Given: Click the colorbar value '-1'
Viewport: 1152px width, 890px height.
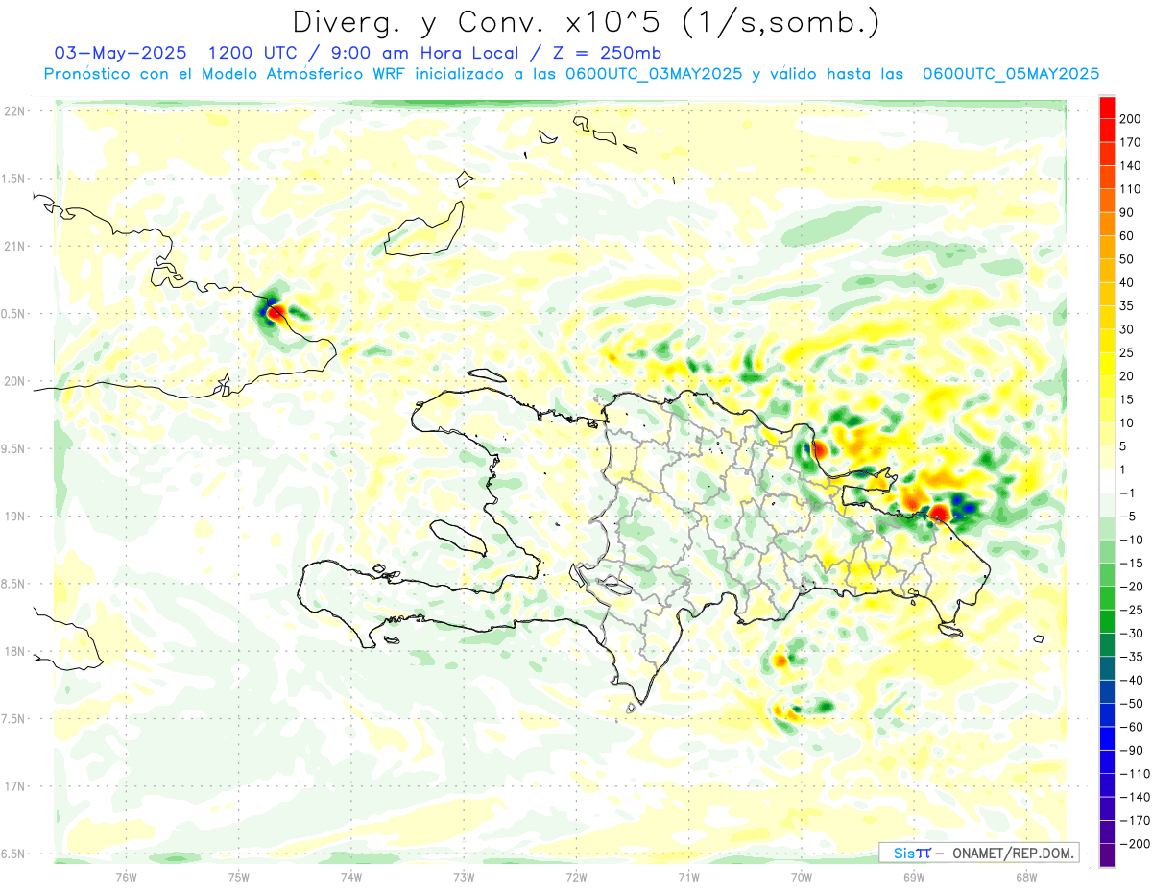Looking at the screenshot, I should 1127,493.
